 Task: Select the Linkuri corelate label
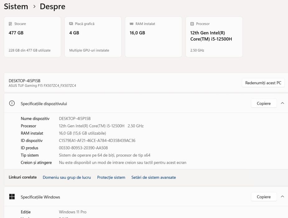click(23, 177)
